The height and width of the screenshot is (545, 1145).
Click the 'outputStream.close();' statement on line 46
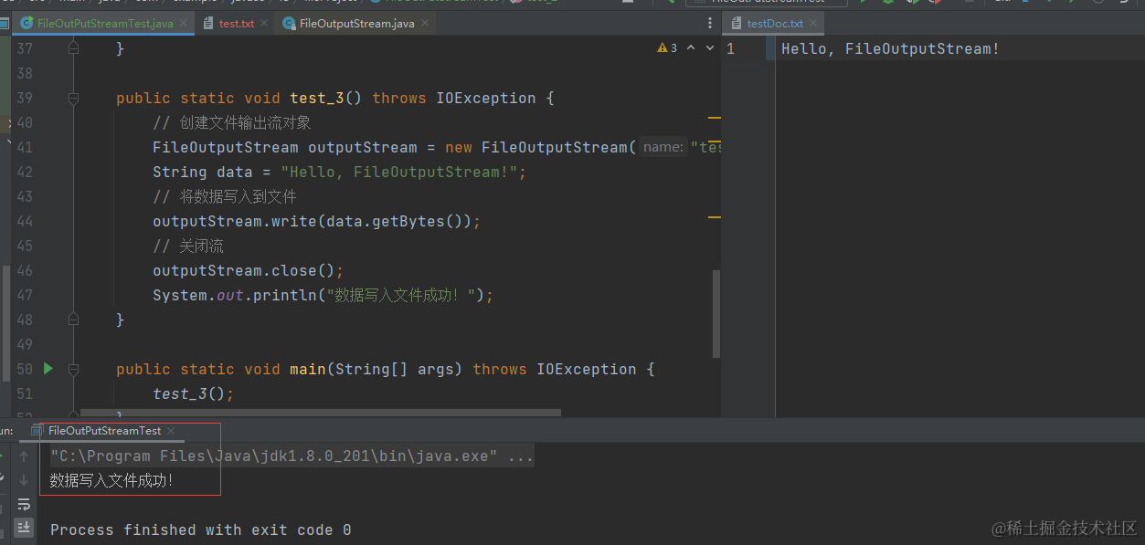tap(248, 270)
